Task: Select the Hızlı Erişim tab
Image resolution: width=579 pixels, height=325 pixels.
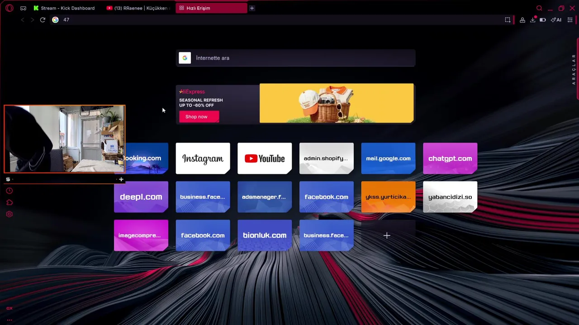Action: (x=211, y=8)
